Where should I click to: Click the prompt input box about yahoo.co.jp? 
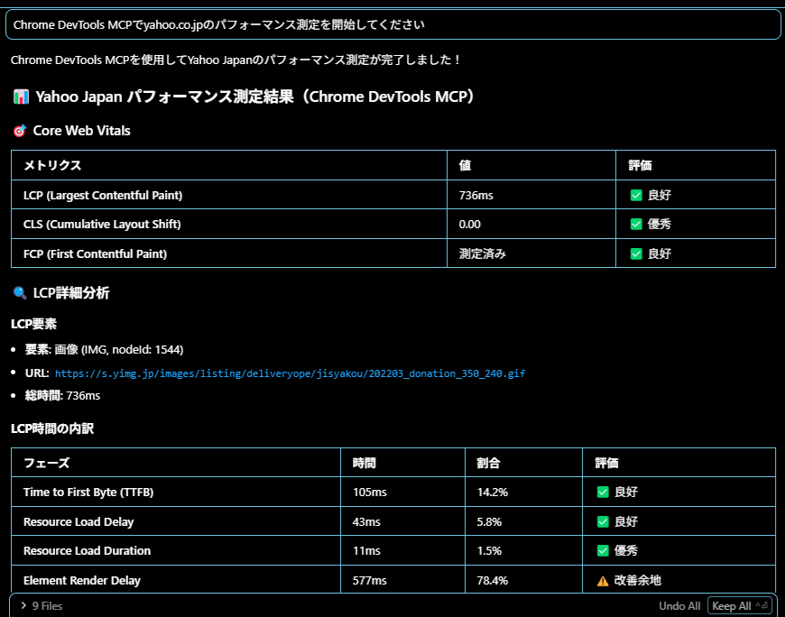[x=393, y=24]
